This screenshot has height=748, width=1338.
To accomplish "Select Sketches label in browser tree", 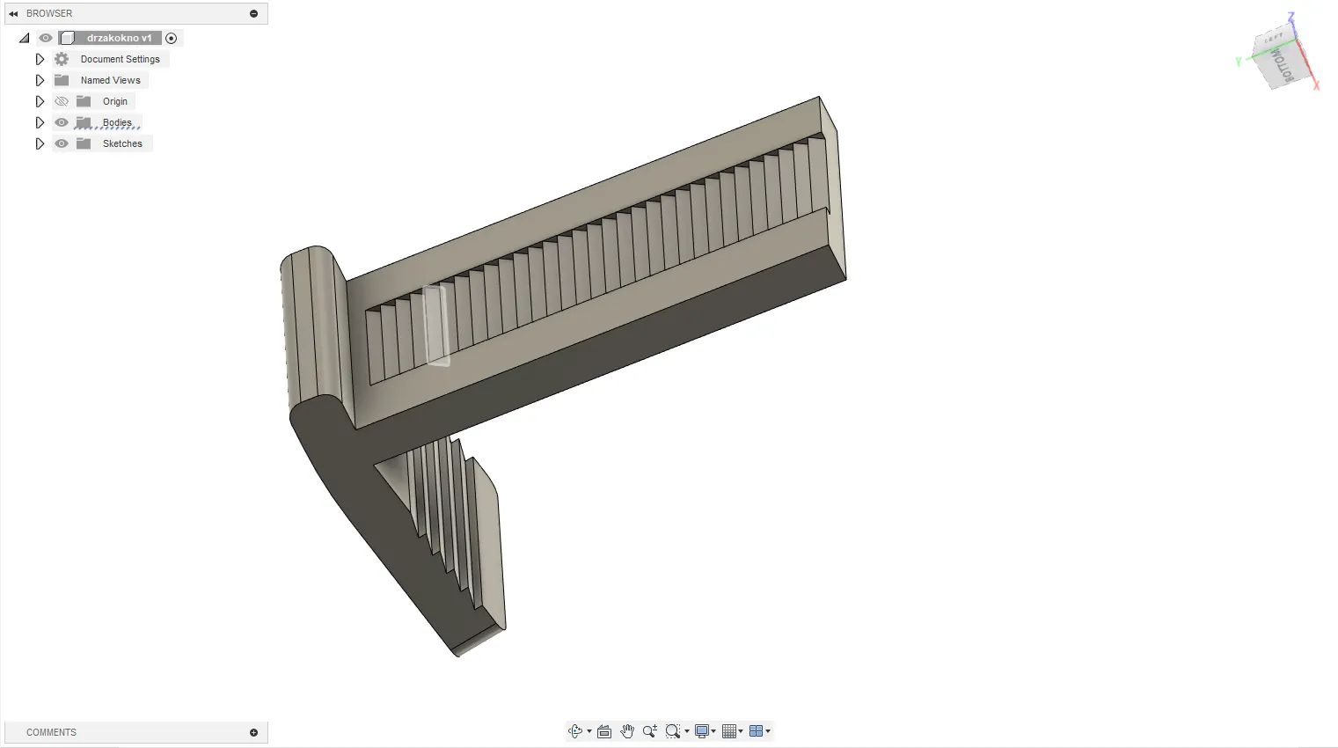I will [x=122, y=143].
